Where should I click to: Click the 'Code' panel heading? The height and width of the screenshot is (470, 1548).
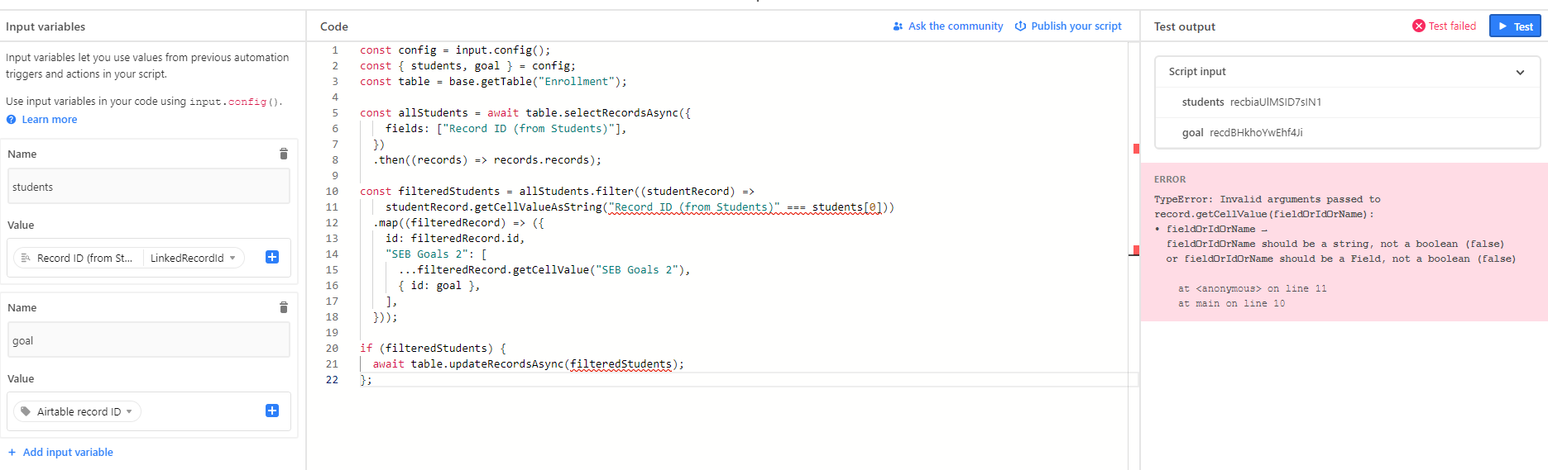click(x=334, y=26)
